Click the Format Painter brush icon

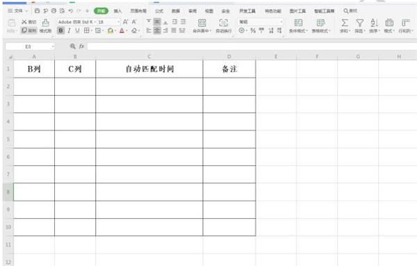click(x=45, y=23)
